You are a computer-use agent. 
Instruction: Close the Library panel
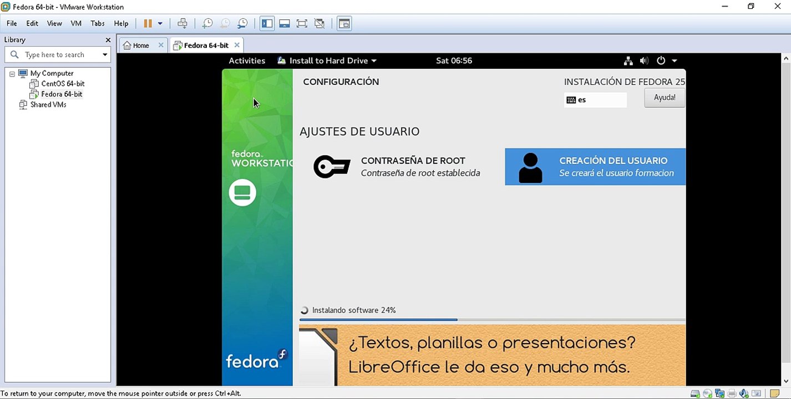[108, 40]
